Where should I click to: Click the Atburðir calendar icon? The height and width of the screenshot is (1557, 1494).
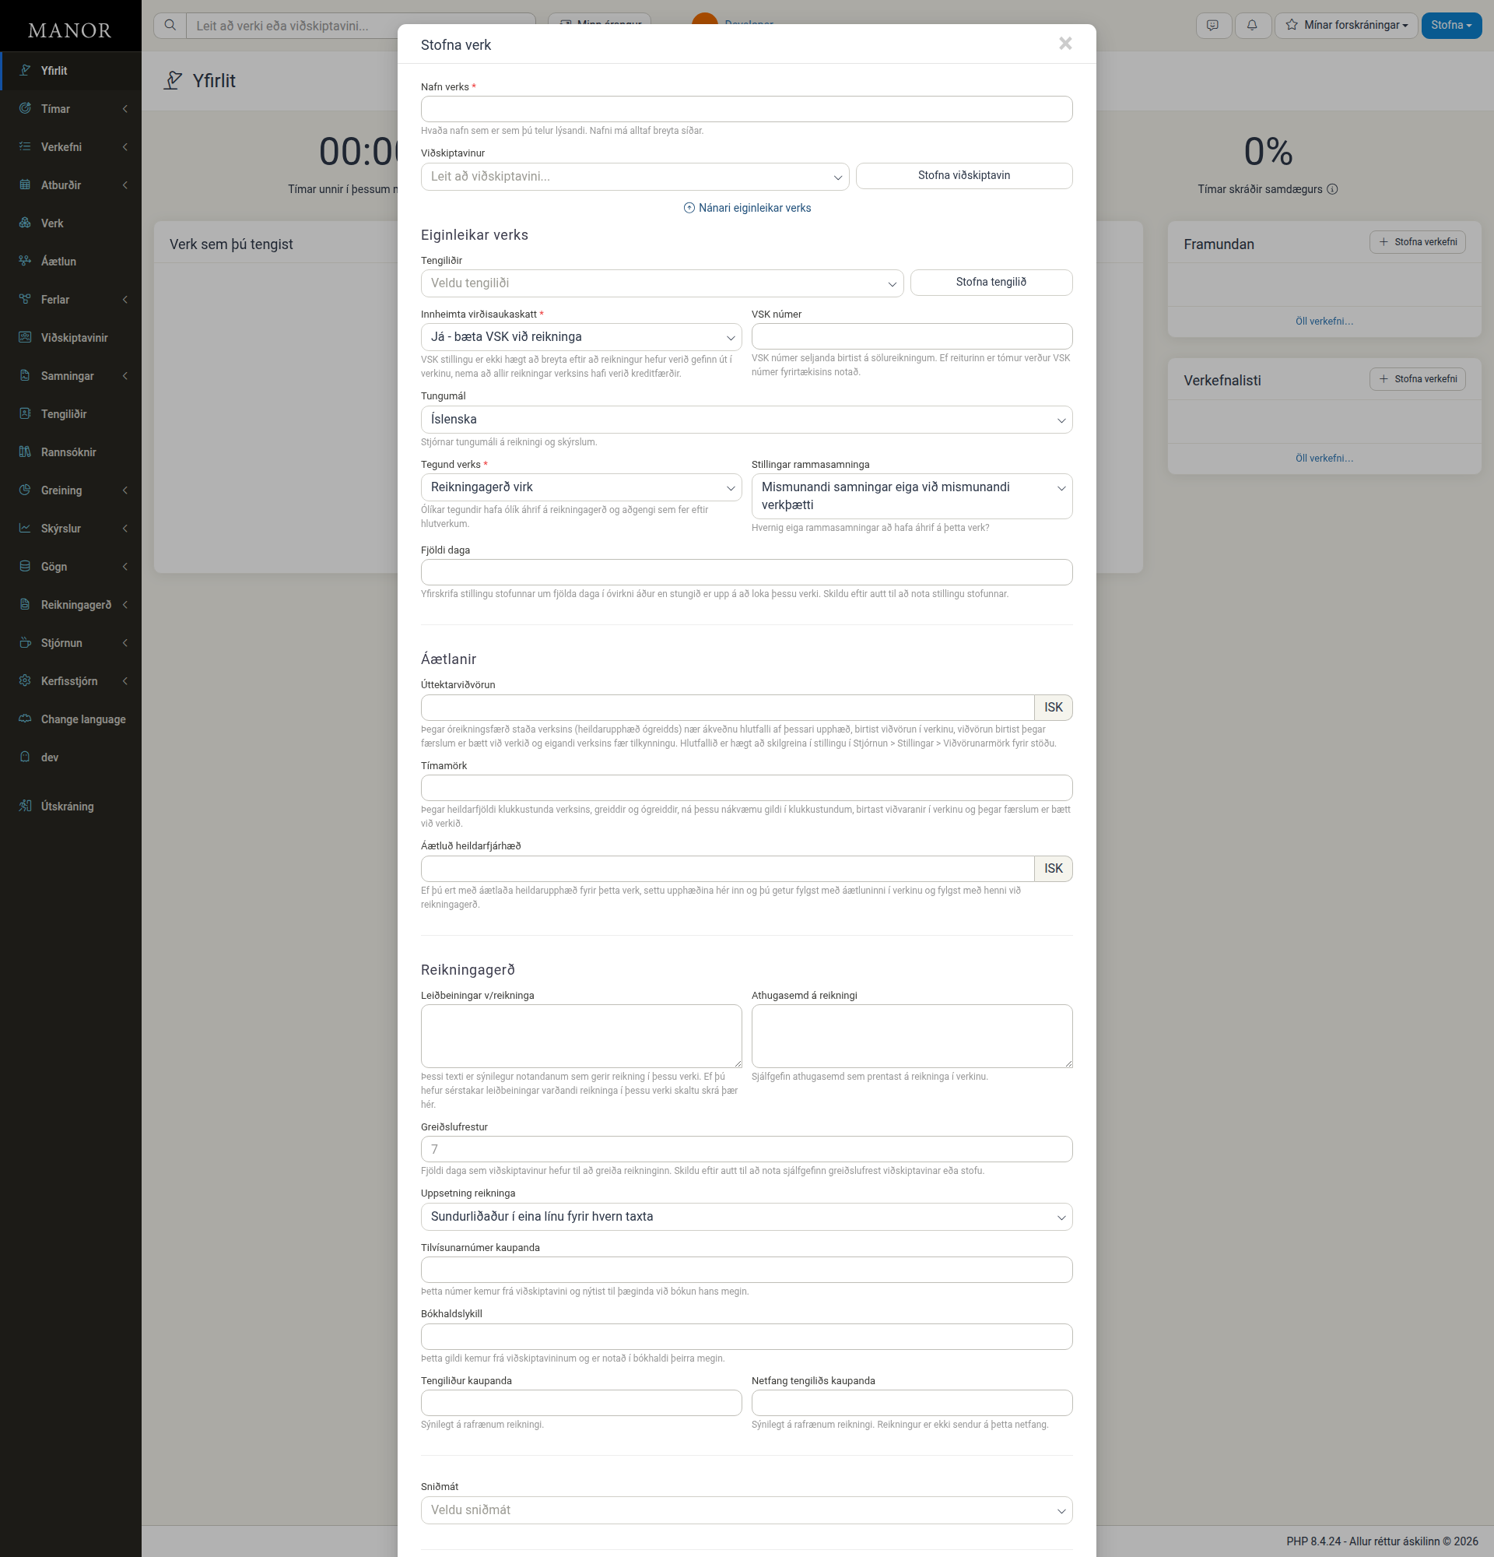pyautogui.click(x=26, y=185)
